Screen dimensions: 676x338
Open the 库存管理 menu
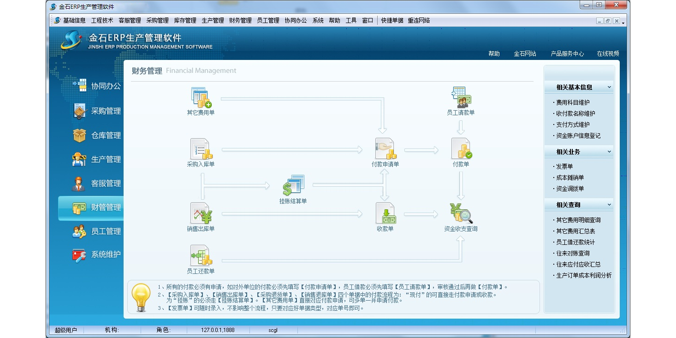185,21
